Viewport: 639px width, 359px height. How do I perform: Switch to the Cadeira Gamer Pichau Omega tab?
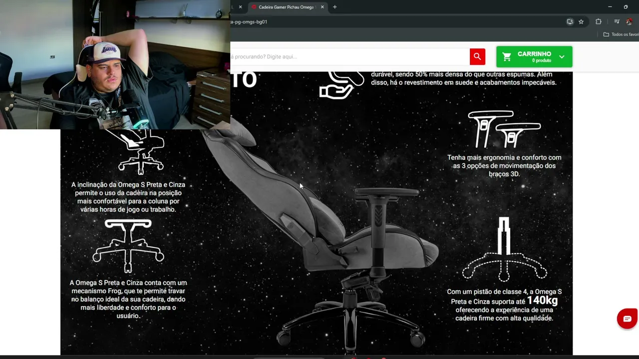[288, 7]
